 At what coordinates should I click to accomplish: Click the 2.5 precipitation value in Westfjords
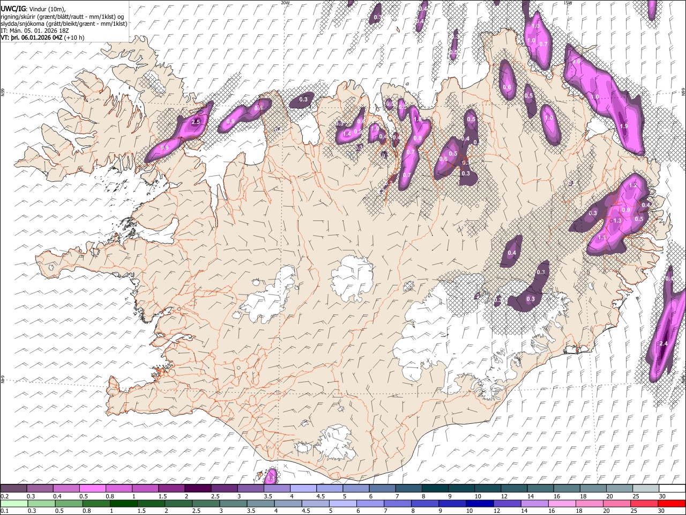pyautogui.click(x=196, y=122)
